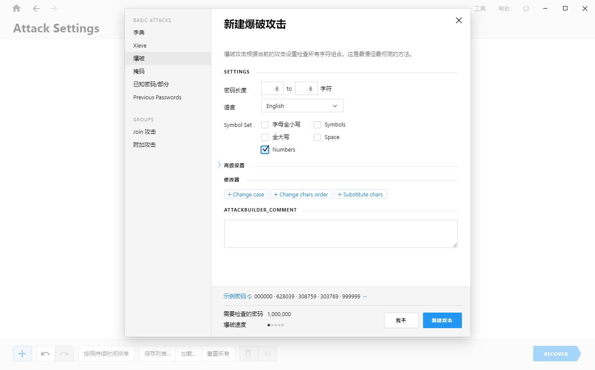Add a Change chars order modifier
This screenshot has height=370, width=595.
pyautogui.click(x=301, y=194)
